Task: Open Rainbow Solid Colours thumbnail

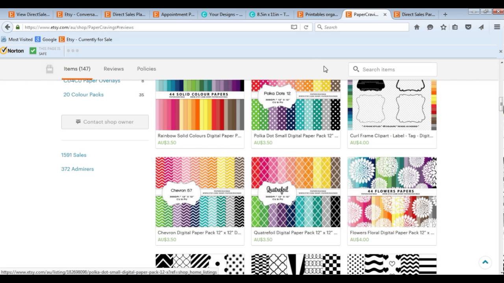Action: (200, 105)
